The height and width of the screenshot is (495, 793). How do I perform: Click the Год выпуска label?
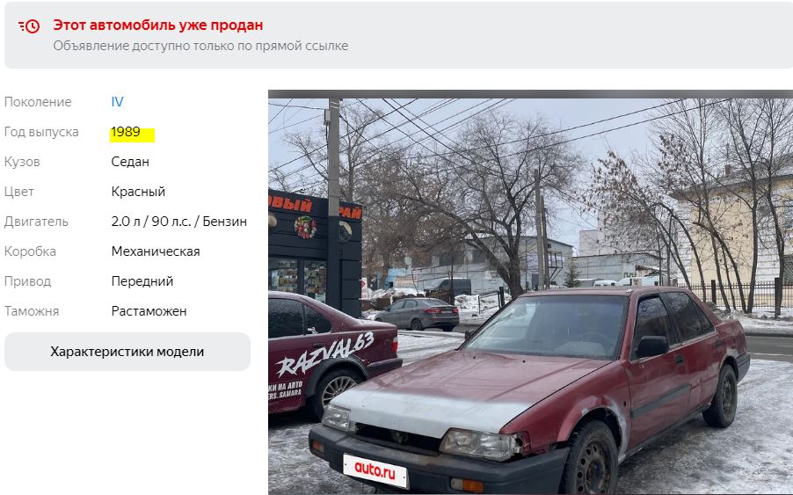coord(41,132)
